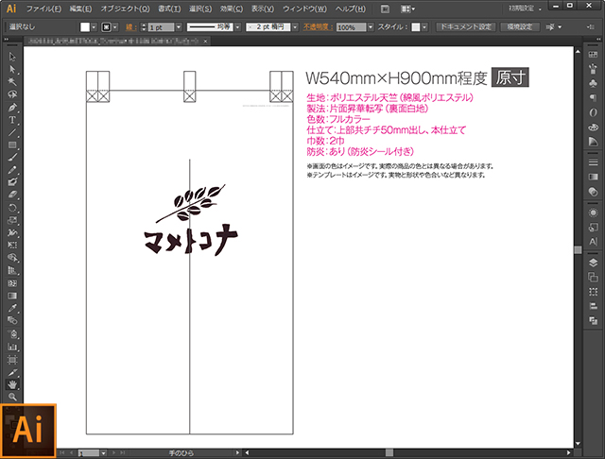Viewport: 605px width, 459px height.
Task: Open the Symbols panel club icon
Action: coord(593,83)
